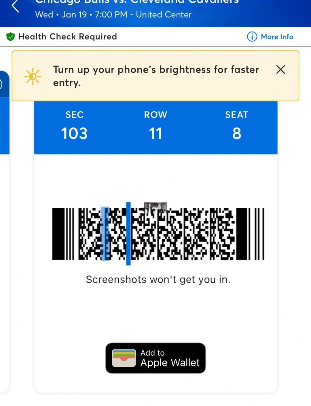
Task: Tap "Screenshots won't get you in" text
Action: 158,279
